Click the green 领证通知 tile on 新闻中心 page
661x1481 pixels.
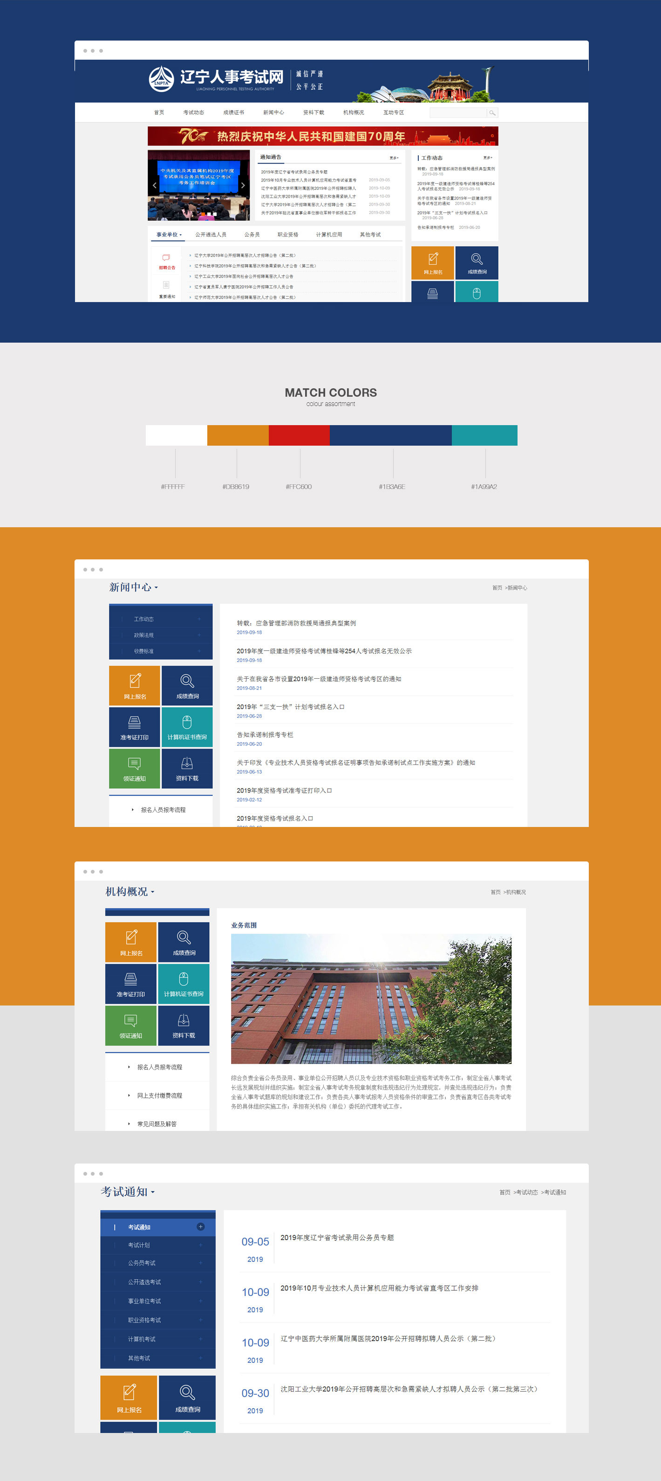click(x=134, y=768)
